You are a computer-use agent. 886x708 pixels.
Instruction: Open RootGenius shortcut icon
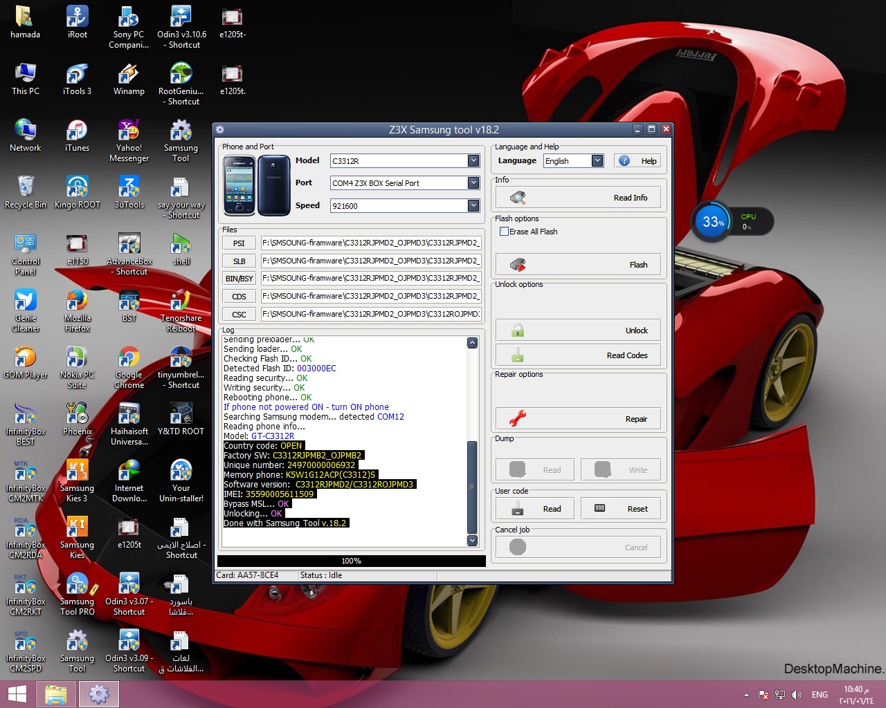point(181,84)
